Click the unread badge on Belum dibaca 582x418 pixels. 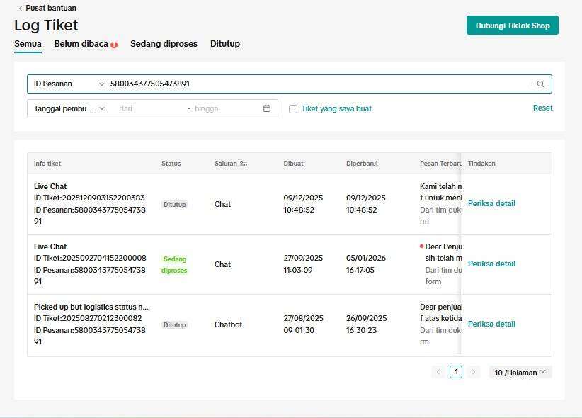click(114, 45)
